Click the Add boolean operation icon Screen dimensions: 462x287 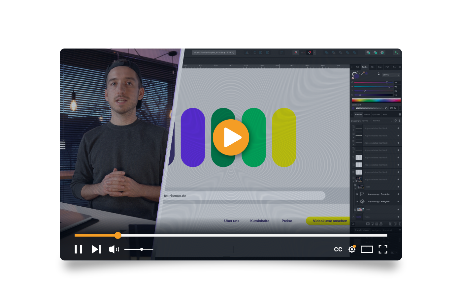click(327, 53)
